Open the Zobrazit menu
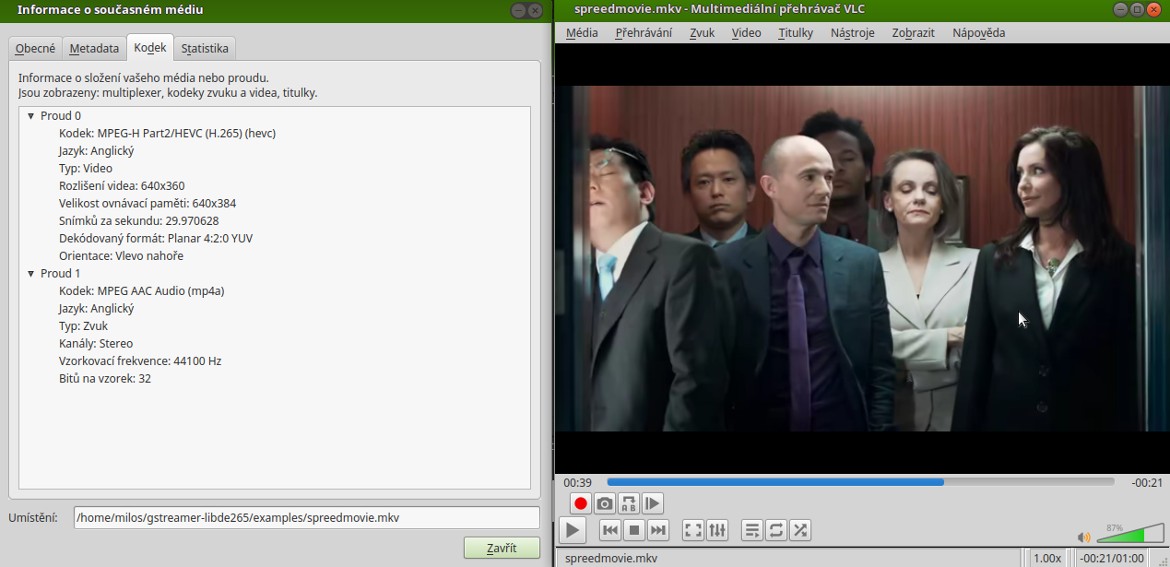The image size is (1170, 567). 913,32
